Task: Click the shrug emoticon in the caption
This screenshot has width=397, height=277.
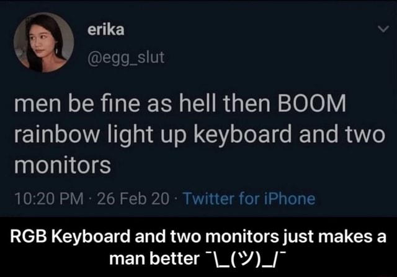Action: tap(243, 259)
